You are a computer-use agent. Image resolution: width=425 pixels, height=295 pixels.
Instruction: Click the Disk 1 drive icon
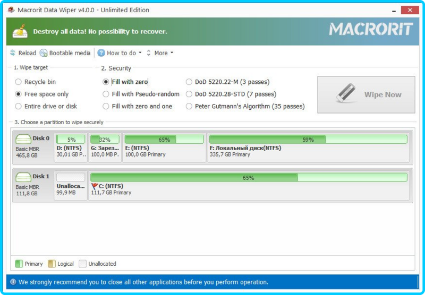[23, 177]
